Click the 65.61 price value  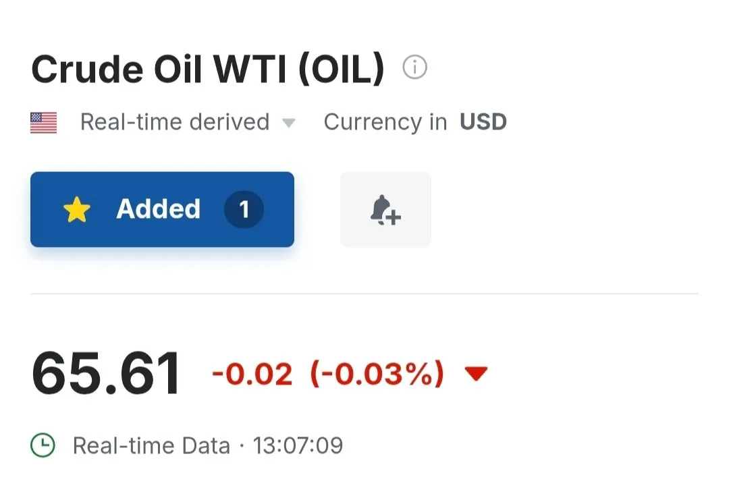[106, 373]
